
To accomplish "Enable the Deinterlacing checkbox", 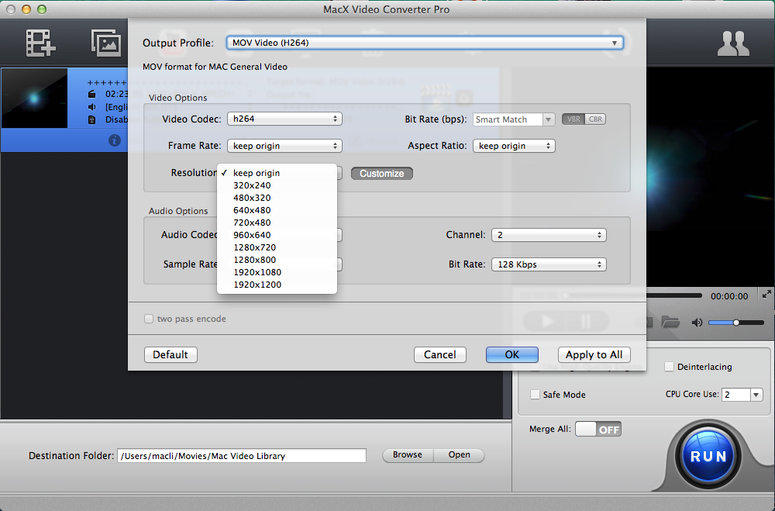I will tap(668, 366).
